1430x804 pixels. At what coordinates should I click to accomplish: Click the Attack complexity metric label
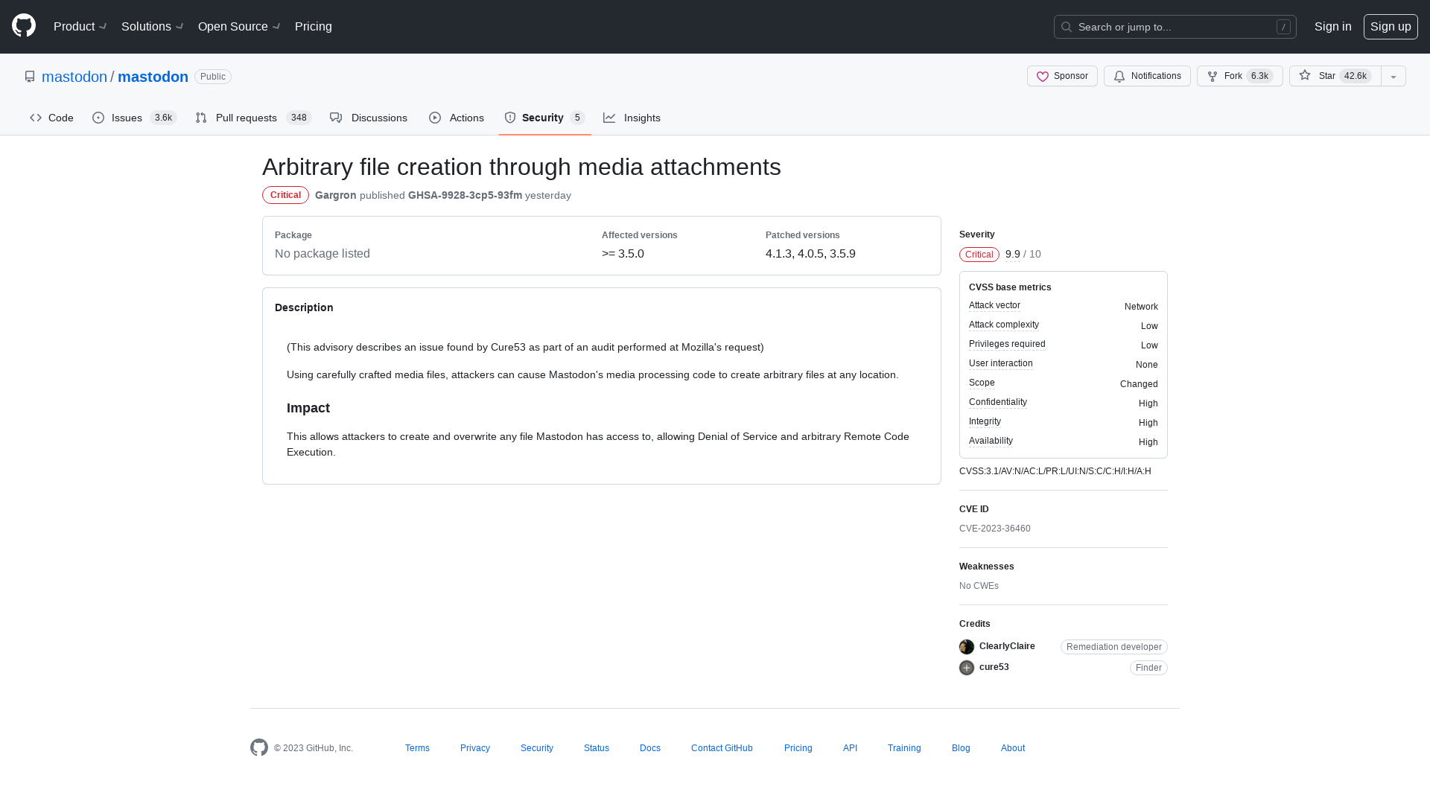(x=1004, y=325)
